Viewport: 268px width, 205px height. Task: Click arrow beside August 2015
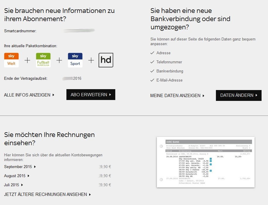28,176
